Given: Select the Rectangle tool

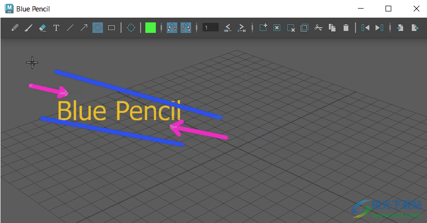Looking at the screenshot, I should click(112, 28).
